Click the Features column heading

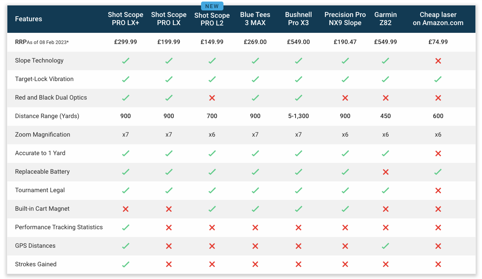(x=29, y=19)
